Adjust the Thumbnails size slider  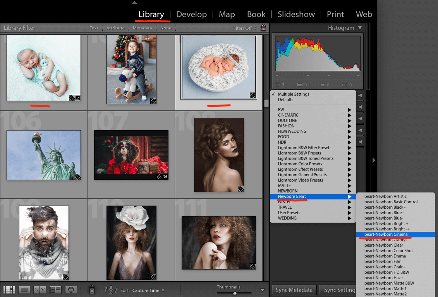click(x=234, y=294)
